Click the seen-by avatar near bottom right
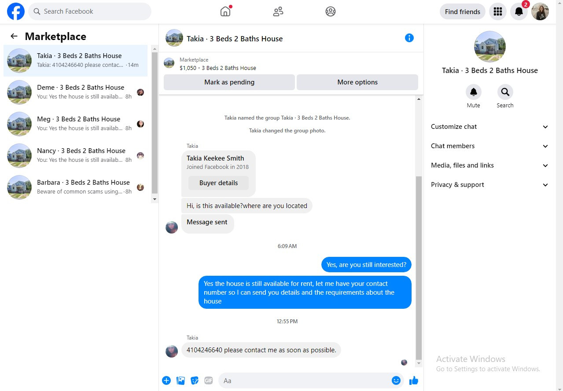 point(404,362)
